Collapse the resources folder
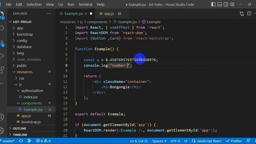The width and height of the screenshot is (256, 144). 24,72
